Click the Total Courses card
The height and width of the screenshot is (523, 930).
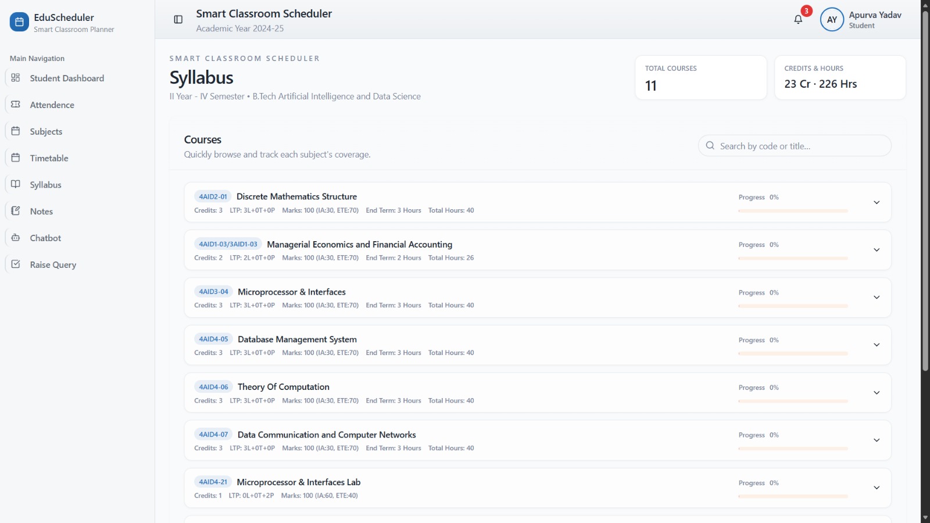tap(701, 78)
